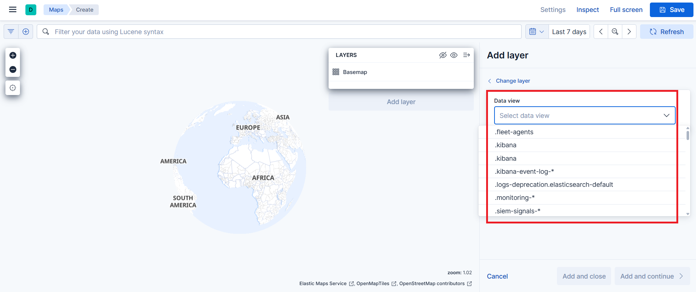This screenshot has width=696, height=292.
Task: Open the filter options menu icon
Action: pos(11,32)
